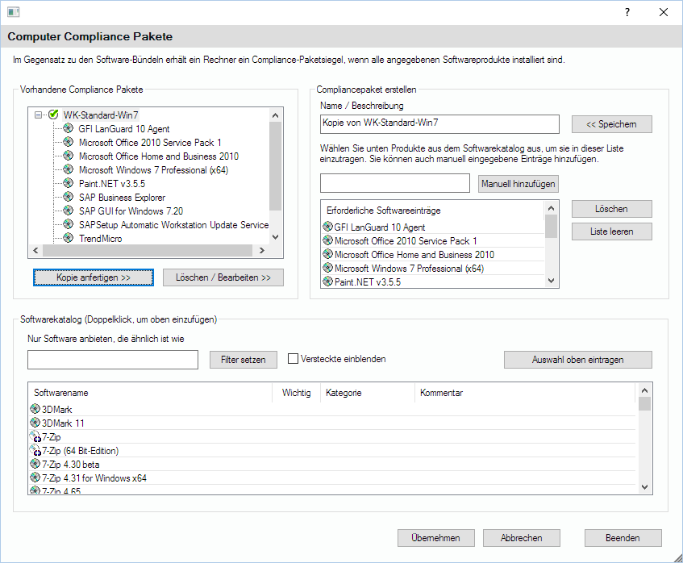Click up arrow of required software list scrollbar
This screenshot has height=563, width=683.
tap(551, 208)
